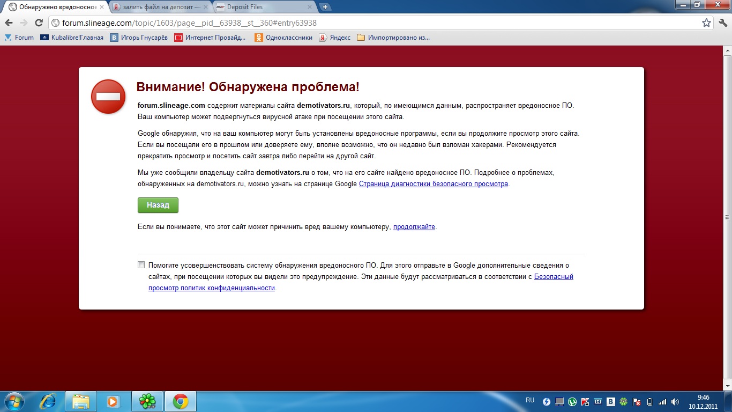Launch Internet Explorer from the taskbar
732x412 pixels.
[x=47, y=401]
